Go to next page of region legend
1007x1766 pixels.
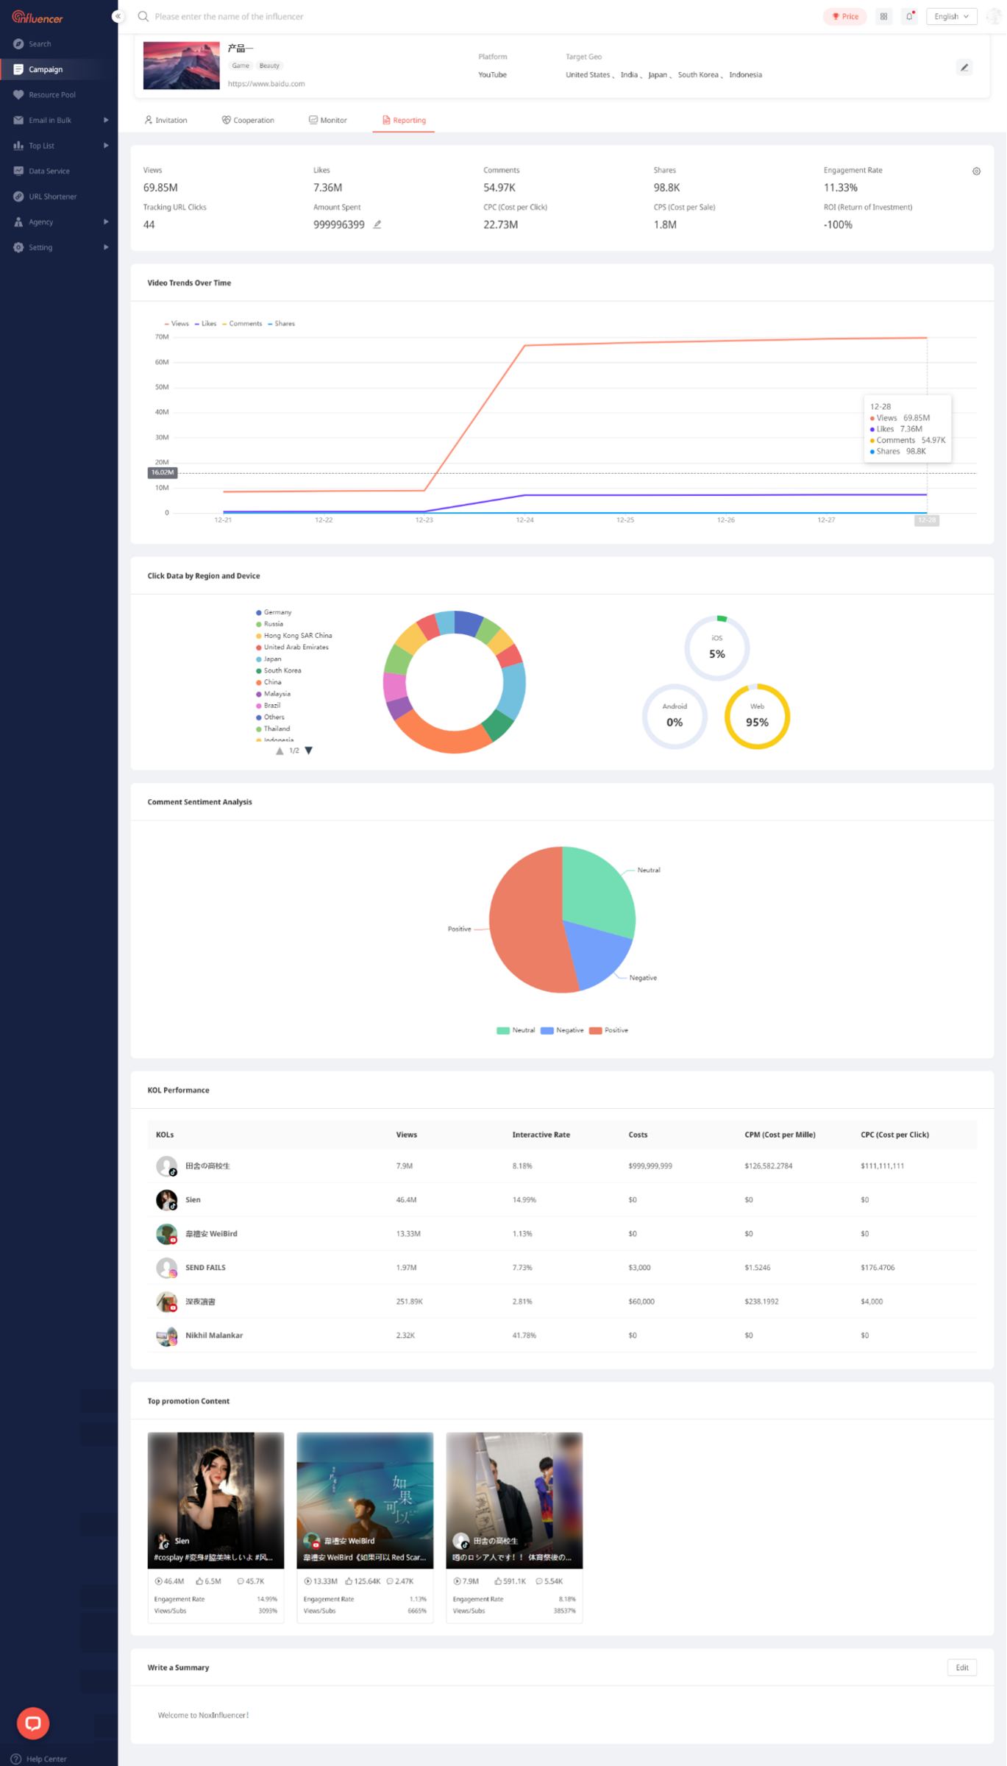[309, 751]
